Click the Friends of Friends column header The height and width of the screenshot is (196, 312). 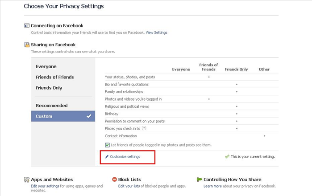coord(208,67)
